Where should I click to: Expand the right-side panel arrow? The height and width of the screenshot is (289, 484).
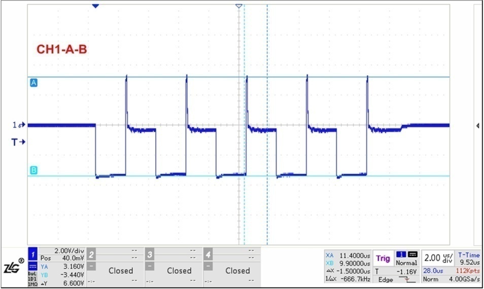coord(478,126)
